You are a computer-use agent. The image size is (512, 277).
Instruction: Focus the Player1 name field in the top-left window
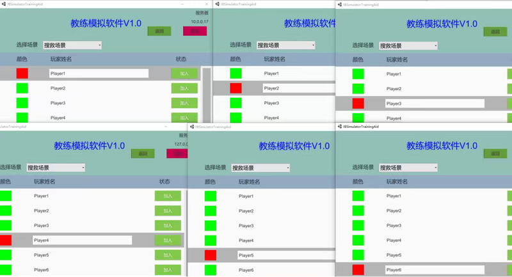pyautogui.click(x=99, y=74)
